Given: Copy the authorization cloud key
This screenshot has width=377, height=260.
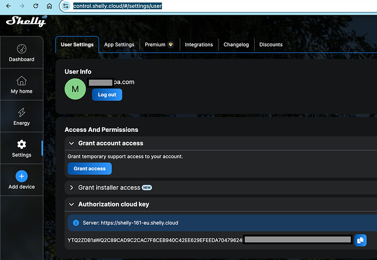Looking at the screenshot, I should tap(360, 240).
